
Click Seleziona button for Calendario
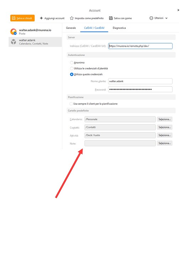(165, 119)
